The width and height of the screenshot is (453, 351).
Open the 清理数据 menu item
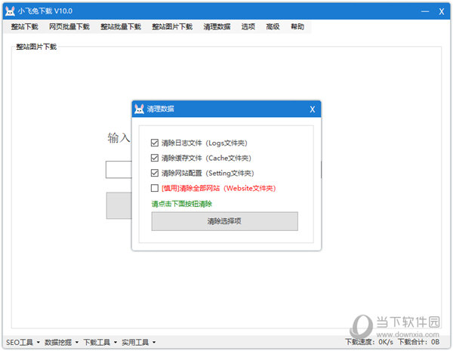coord(217,27)
